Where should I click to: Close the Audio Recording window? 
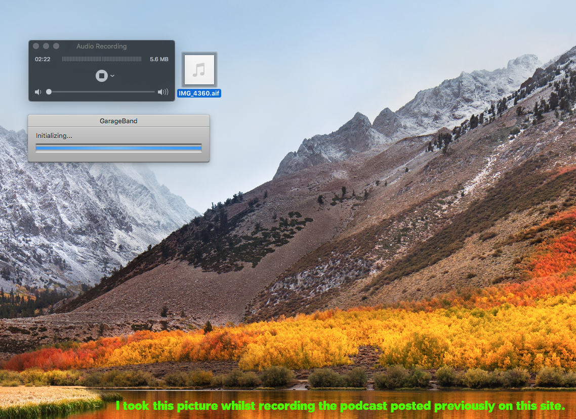click(36, 46)
